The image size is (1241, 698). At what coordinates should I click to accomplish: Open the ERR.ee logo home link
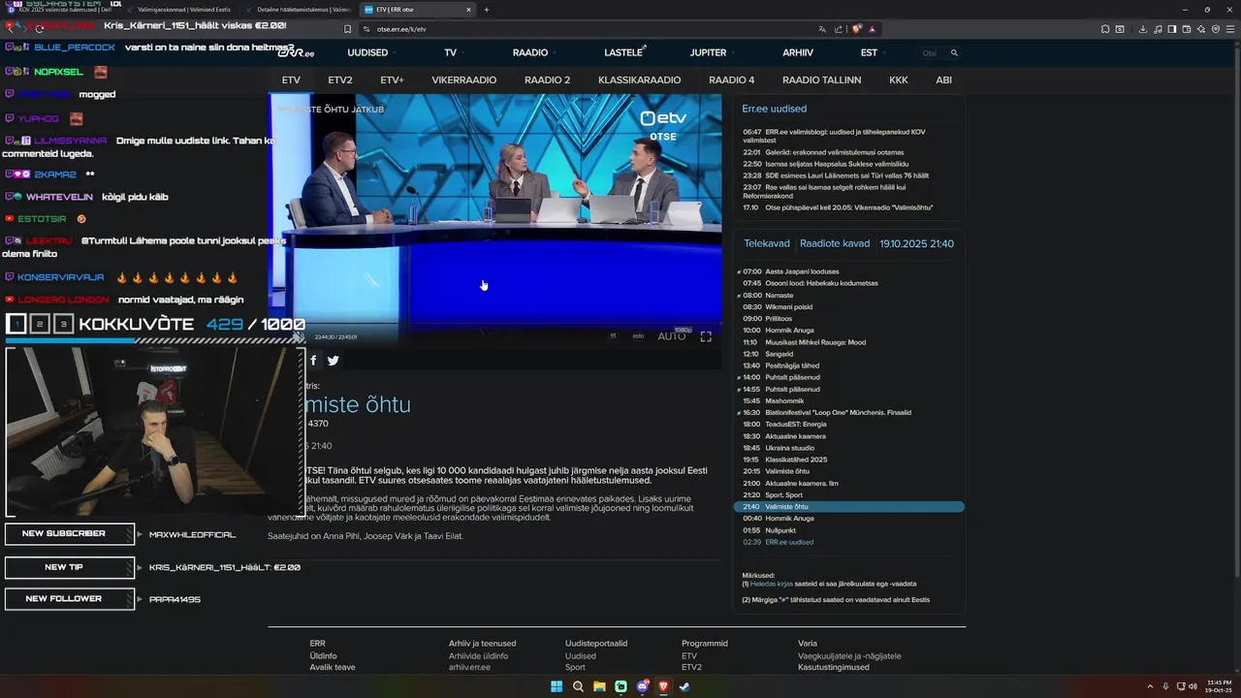tap(296, 52)
